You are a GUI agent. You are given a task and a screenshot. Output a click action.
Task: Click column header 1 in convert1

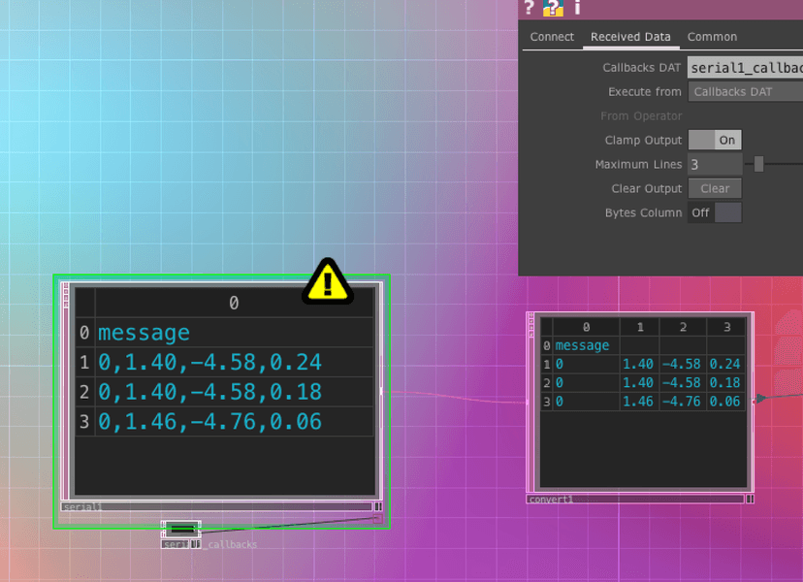(640, 327)
